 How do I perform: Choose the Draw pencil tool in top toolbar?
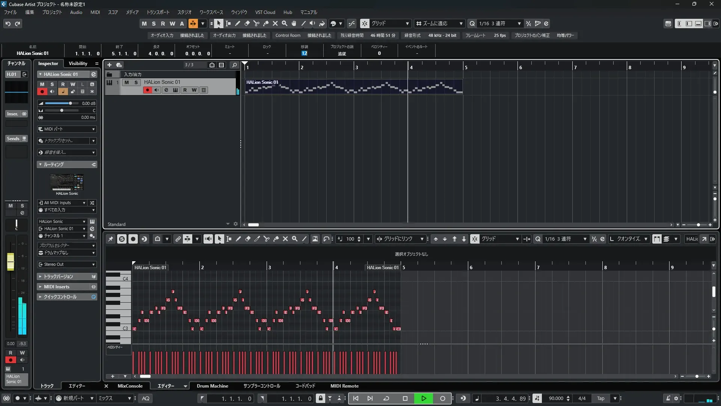coord(238,24)
